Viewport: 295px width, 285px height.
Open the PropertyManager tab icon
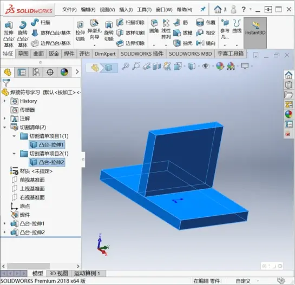22,72
